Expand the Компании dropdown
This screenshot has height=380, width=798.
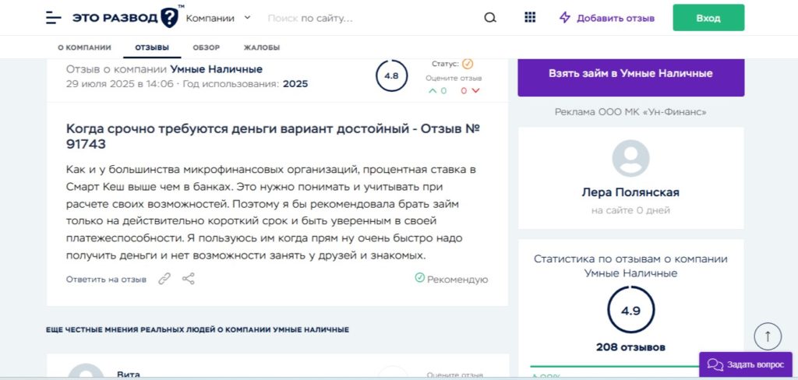click(x=218, y=19)
